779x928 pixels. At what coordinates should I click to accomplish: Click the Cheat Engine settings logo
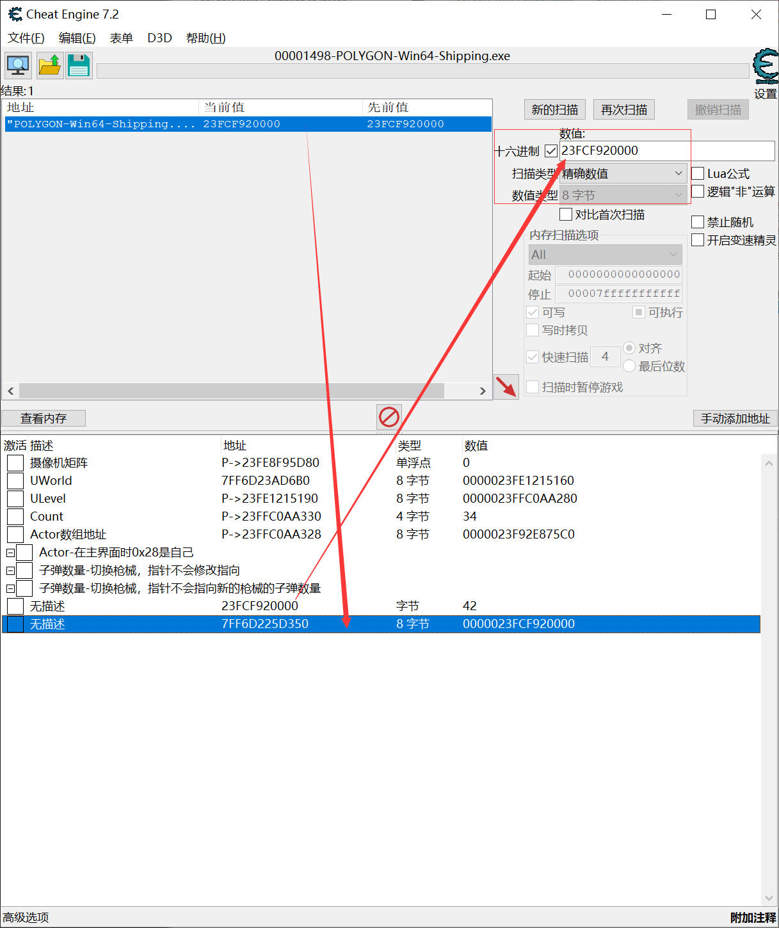pyautogui.click(x=765, y=67)
